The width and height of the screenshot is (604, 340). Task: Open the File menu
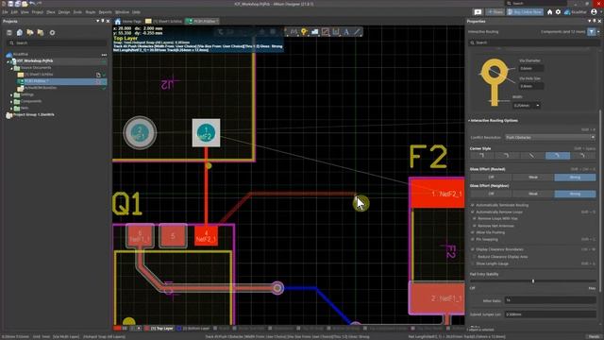pos(5,12)
